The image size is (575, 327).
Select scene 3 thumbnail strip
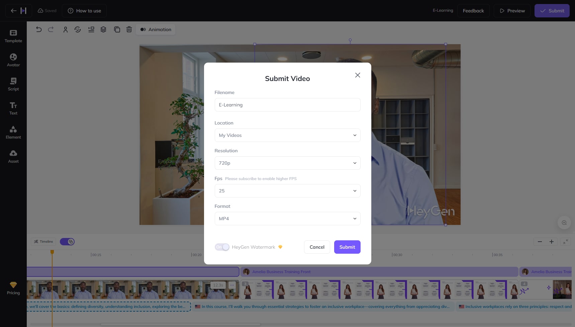[x=379, y=290]
